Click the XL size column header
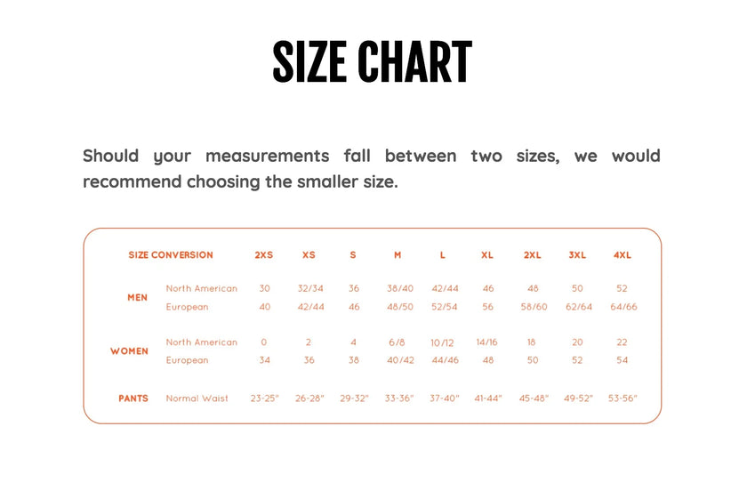Image resolution: width=747 pixels, height=491 pixels. pyautogui.click(x=487, y=255)
